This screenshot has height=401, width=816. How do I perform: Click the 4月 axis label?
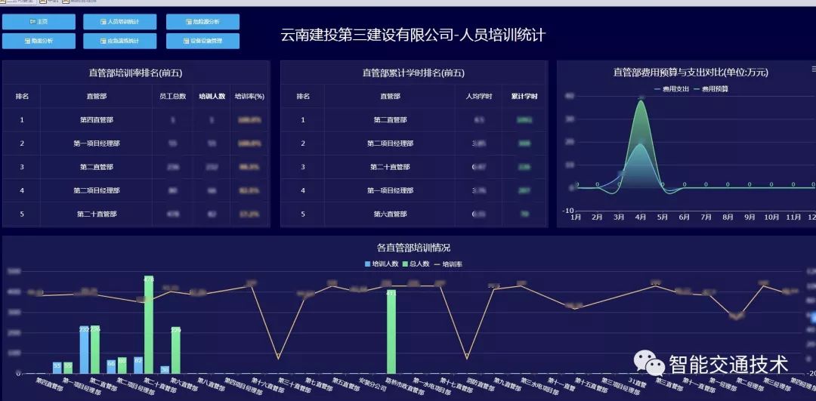coord(641,217)
